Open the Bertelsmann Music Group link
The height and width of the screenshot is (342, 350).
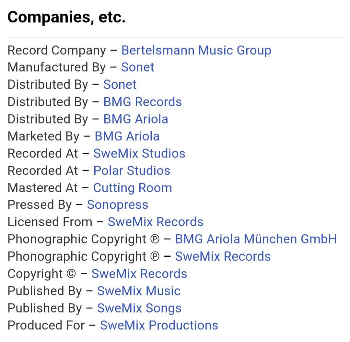pos(196,50)
